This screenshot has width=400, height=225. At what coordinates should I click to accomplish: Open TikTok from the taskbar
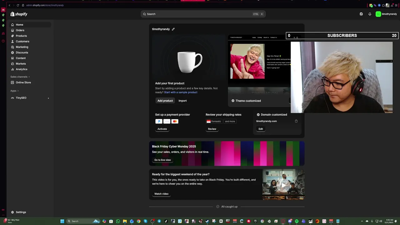coord(166,221)
